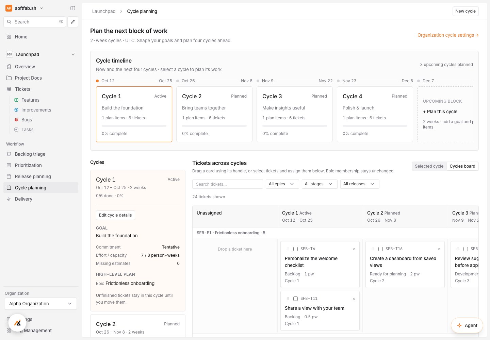The height and width of the screenshot is (340, 490).
Task: Click the Tasks checkmark icon
Action: pyautogui.click(x=16, y=130)
